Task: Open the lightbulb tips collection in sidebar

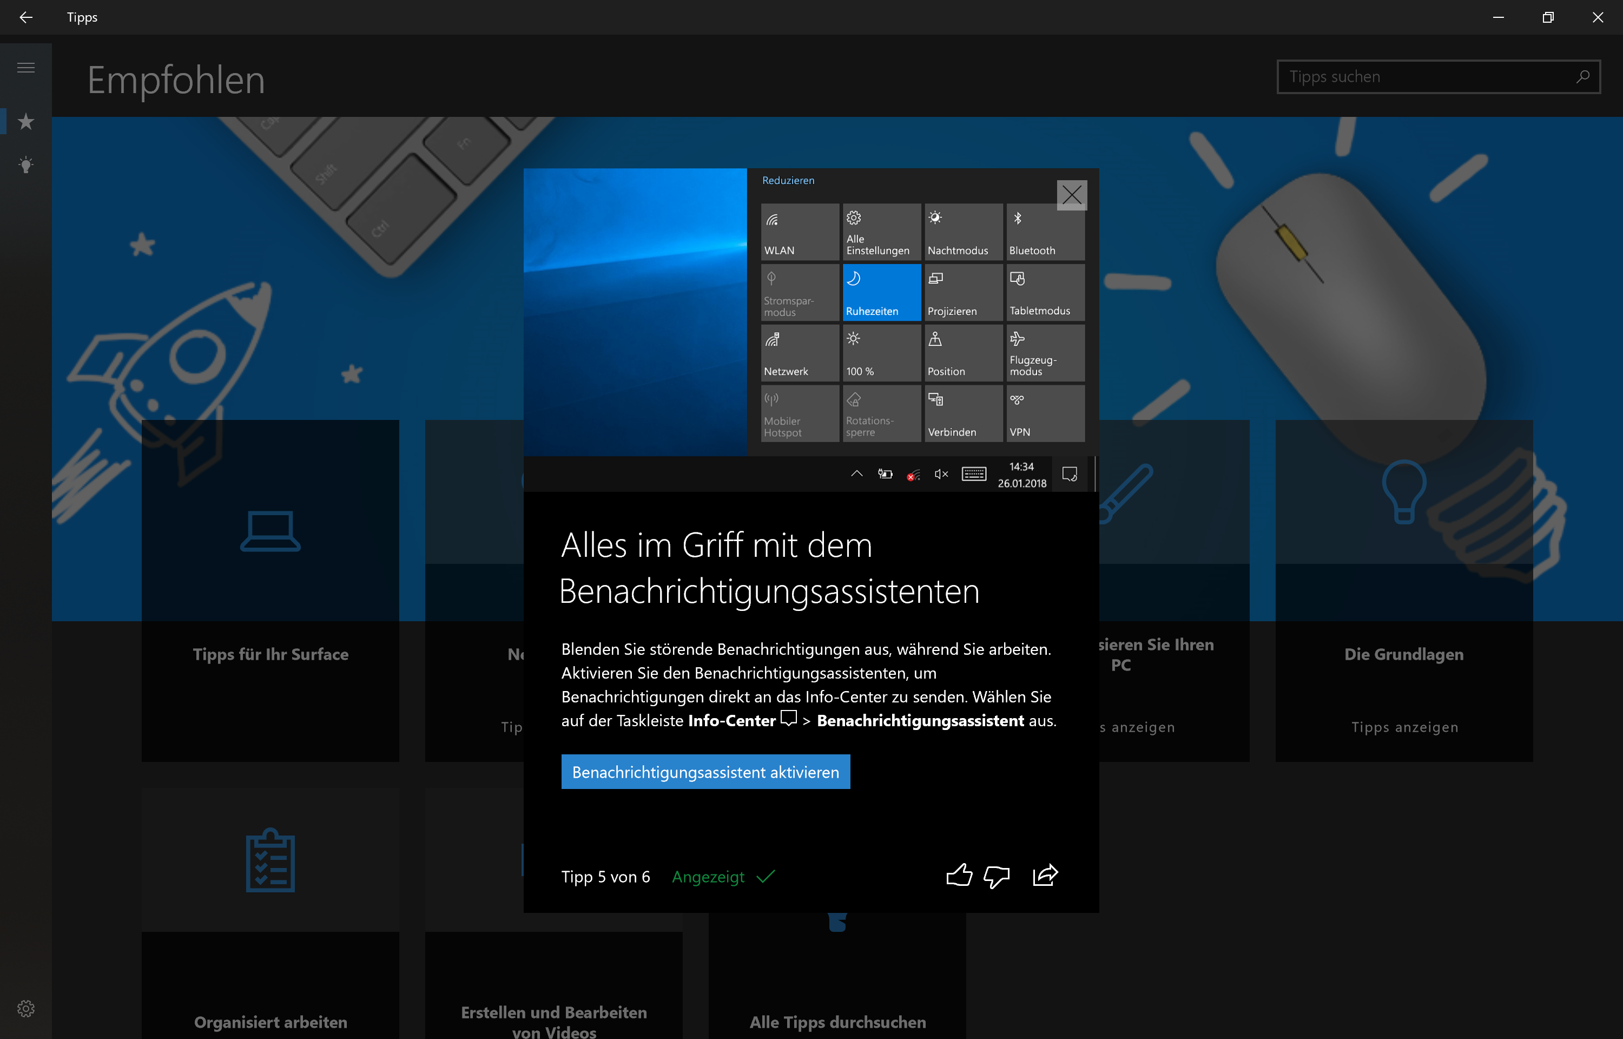Action: pos(25,165)
